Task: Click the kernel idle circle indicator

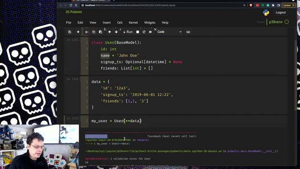Action: pos(286,22)
